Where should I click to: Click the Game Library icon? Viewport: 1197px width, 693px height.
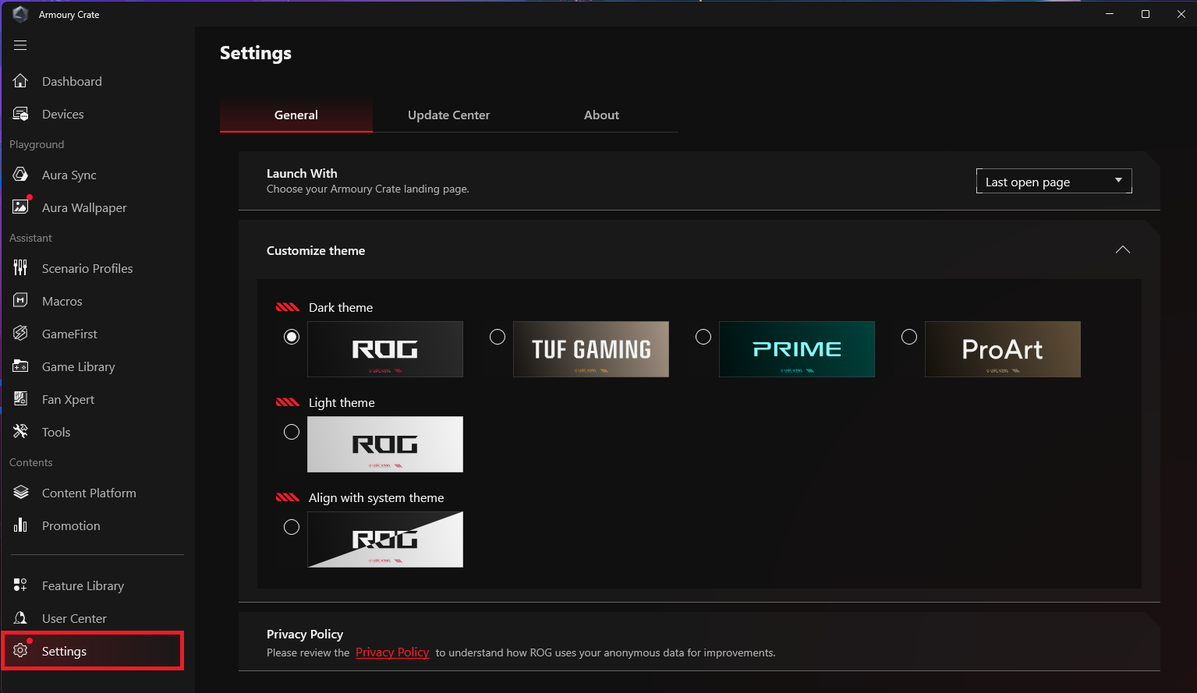click(x=21, y=366)
